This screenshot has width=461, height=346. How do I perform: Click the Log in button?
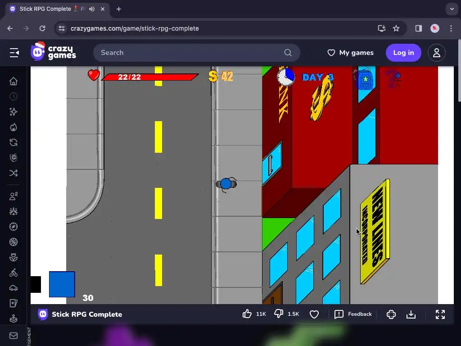403,53
